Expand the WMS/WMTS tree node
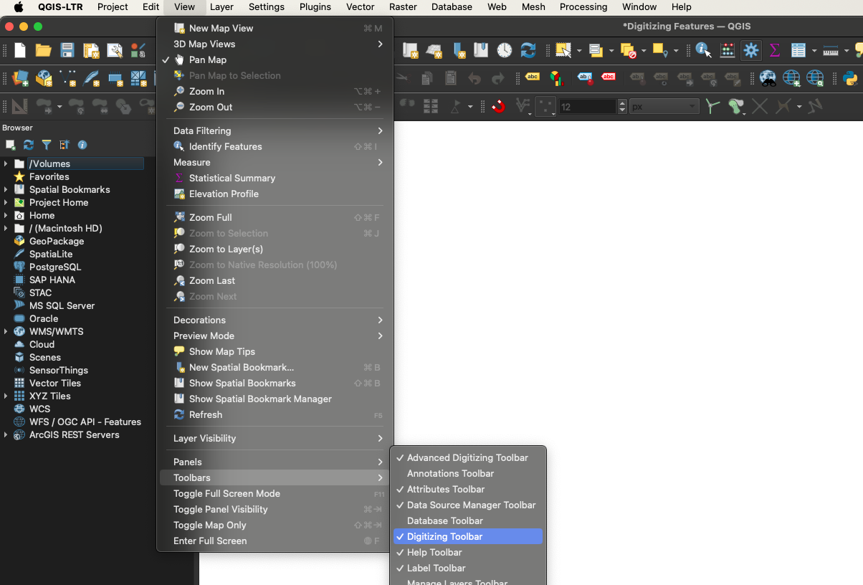Image resolution: width=863 pixels, height=585 pixels. tap(6, 331)
